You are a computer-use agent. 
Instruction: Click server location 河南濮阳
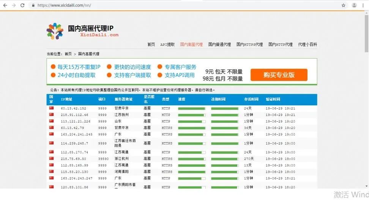coord(121,171)
